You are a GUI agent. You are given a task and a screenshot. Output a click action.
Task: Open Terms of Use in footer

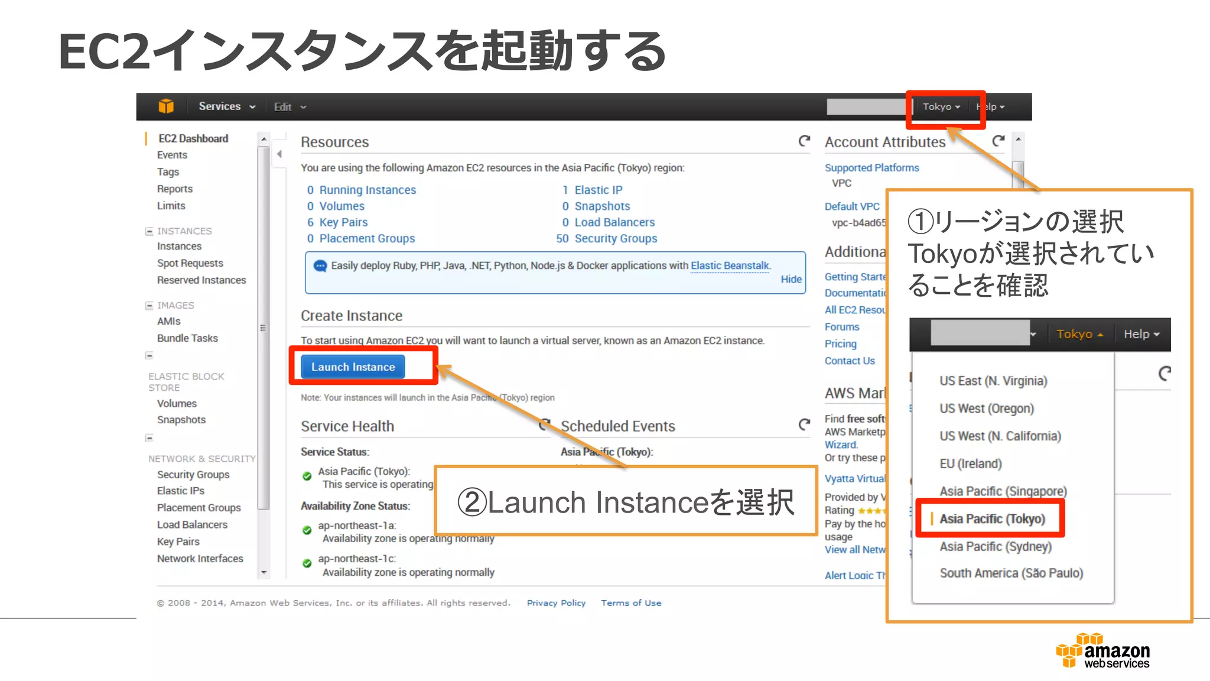[631, 603]
